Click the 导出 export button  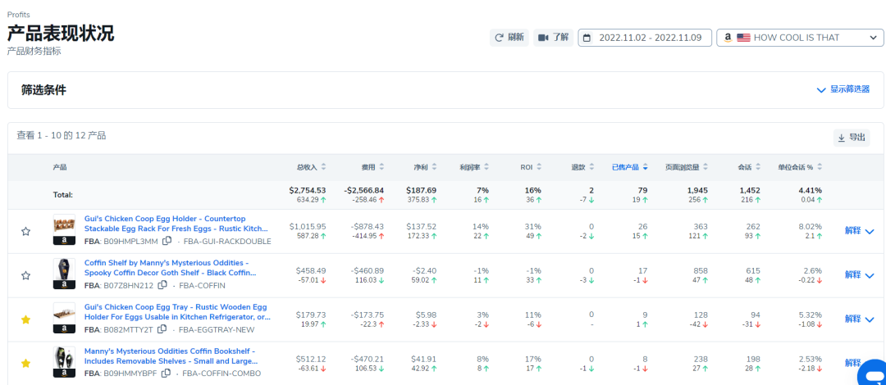point(851,138)
